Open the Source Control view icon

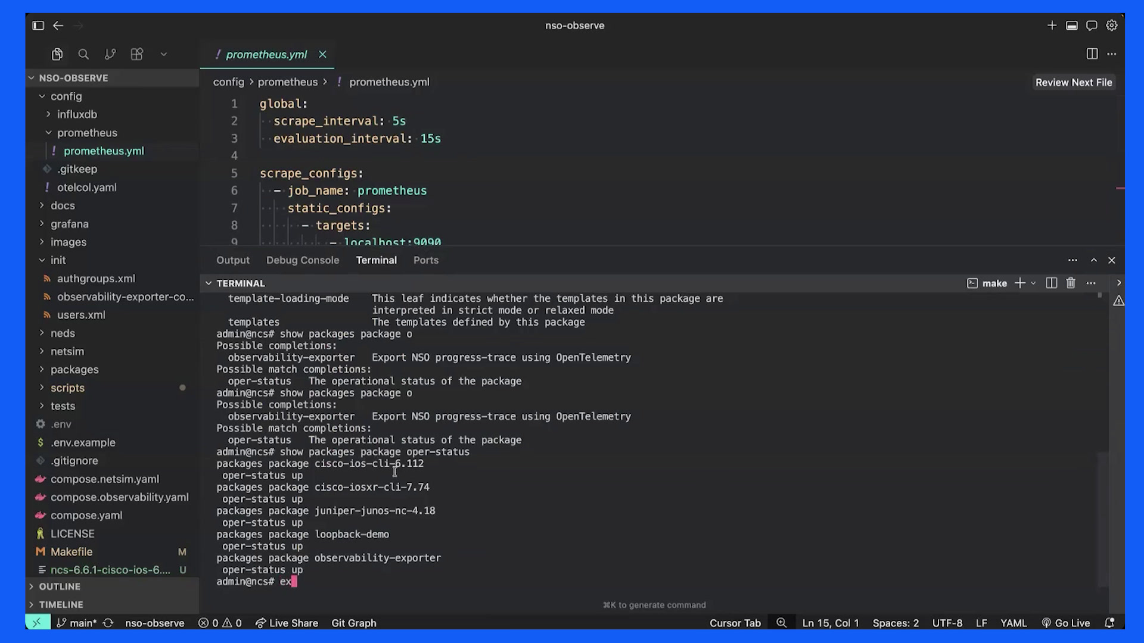(x=110, y=54)
